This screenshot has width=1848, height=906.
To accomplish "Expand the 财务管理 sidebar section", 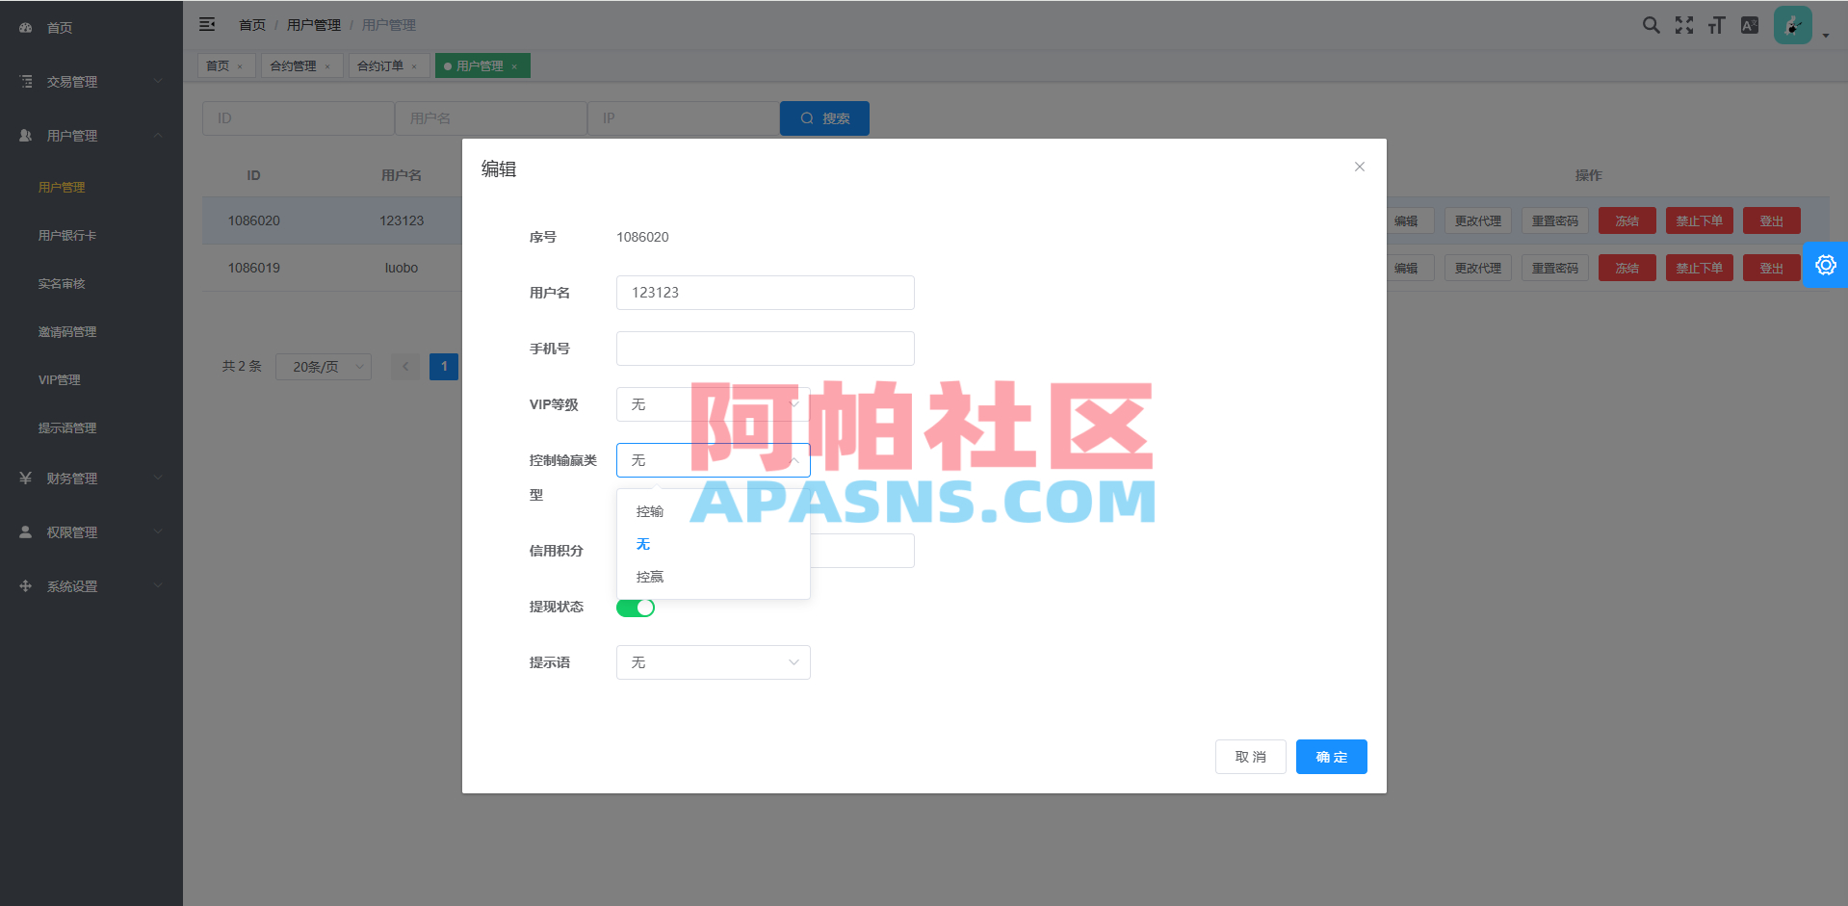I will [x=72, y=478].
